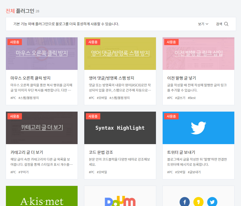241x206 pixels.
Task: Click the 검색 magnifier search icon
Action: pos(226,24)
